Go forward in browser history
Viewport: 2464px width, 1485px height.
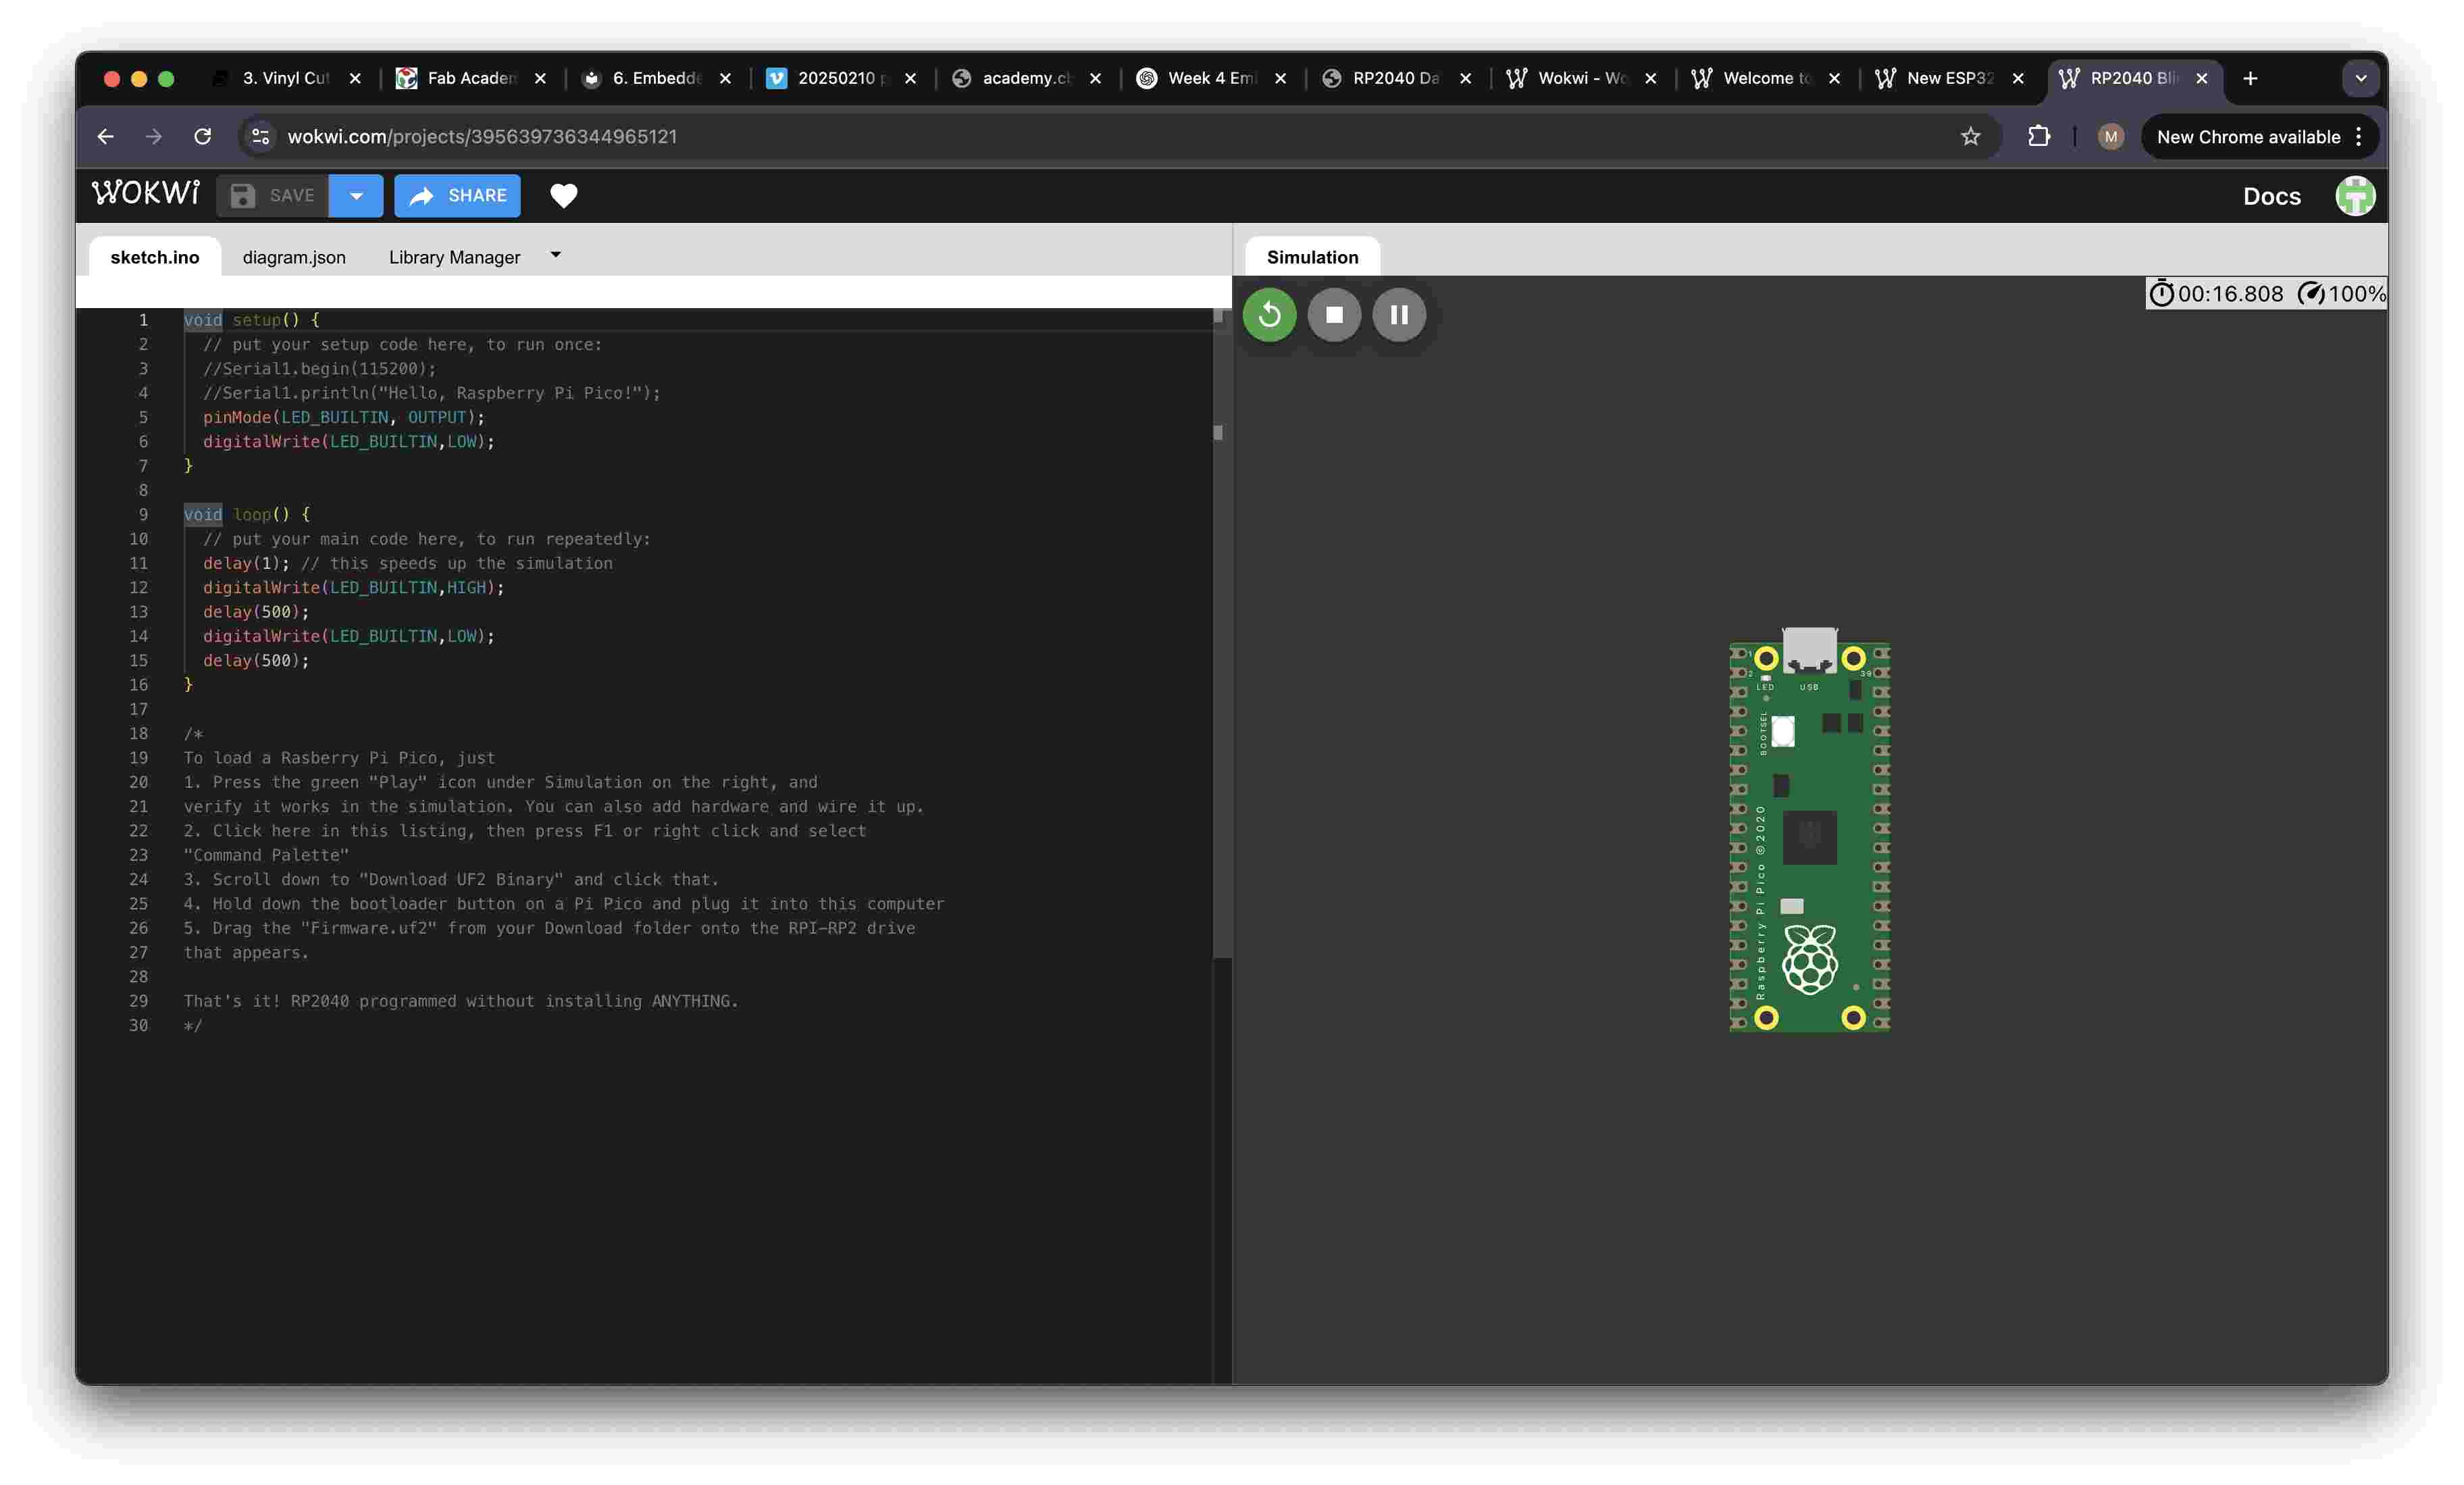click(x=153, y=136)
